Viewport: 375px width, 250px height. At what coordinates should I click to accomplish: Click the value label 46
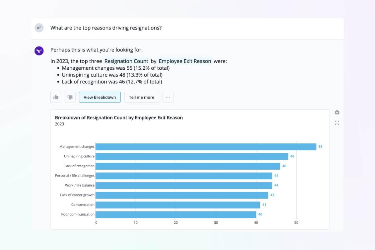point(284,166)
